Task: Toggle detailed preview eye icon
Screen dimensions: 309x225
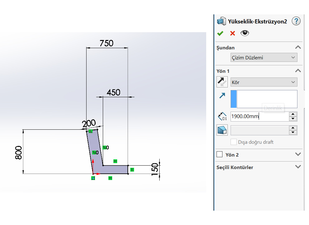Action: (245, 33)
